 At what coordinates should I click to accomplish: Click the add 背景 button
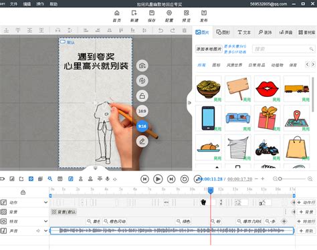click(x=306, y=212)
